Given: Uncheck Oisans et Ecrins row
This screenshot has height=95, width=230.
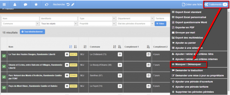Looking at the screenshot, I should click(x=4, y=66).
